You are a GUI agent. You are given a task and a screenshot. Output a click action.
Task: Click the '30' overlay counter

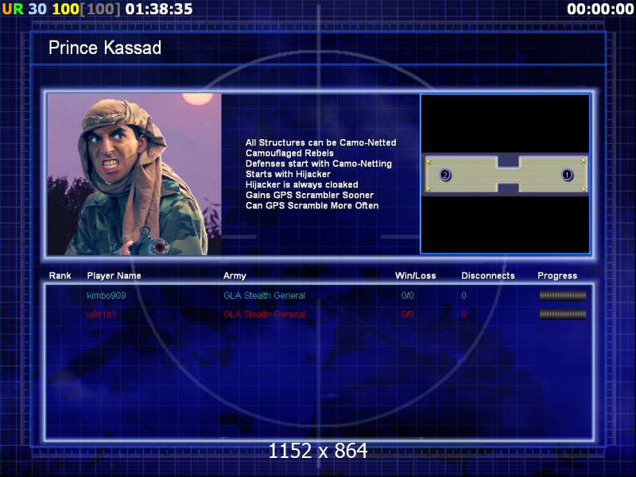pos(37,9)
